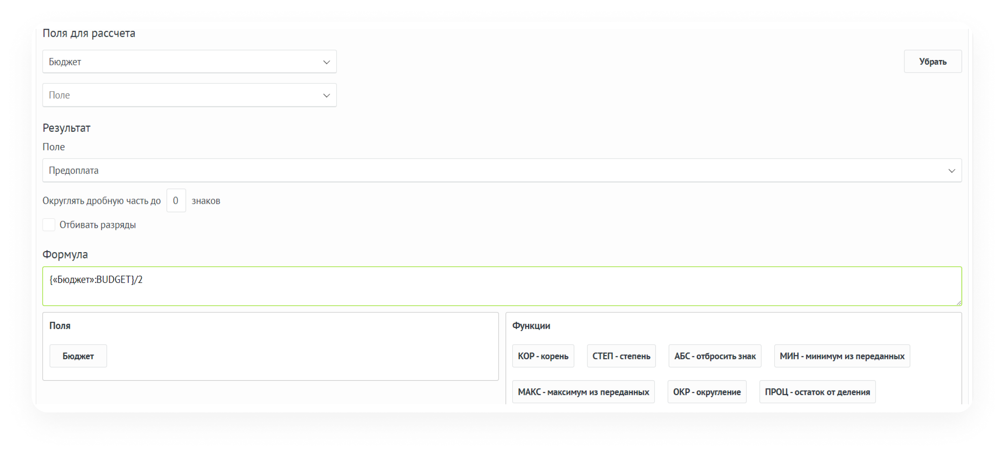This screenshot has height=454, width=1005.
Task: Insert the СТЕП - степень function
Action: tap(621, 356)
